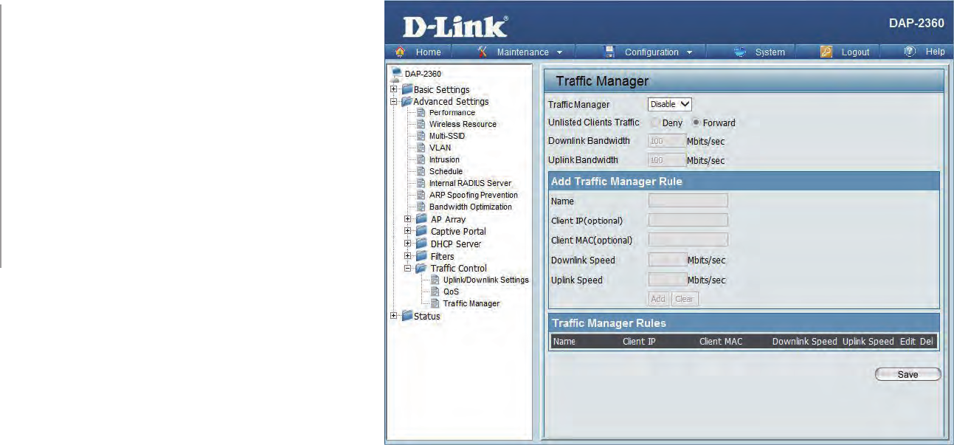Expand the Filters tree node

pyautogui.click(x=408, y=256)
